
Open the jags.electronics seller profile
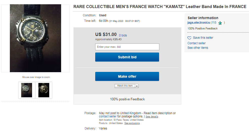point(198,23)
